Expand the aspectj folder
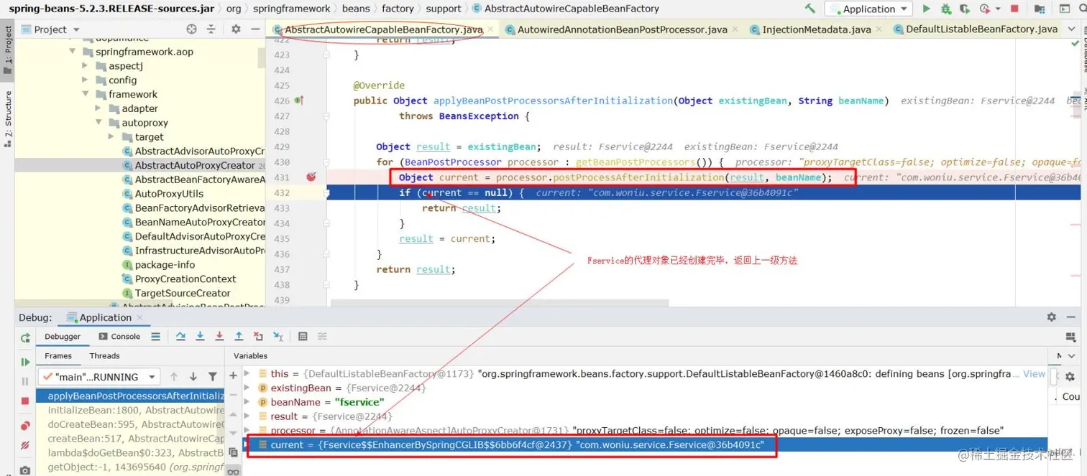This screenshot has width=1087, height=476. click(x=85, y=66)
